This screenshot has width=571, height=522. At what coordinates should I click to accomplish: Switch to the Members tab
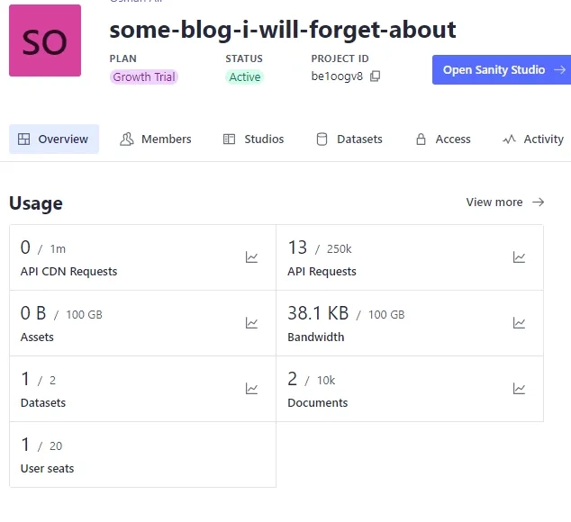(156, 139)
